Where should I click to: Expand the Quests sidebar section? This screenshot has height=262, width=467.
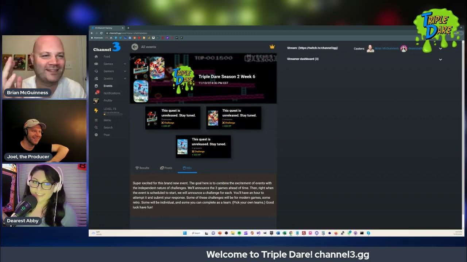125,79
